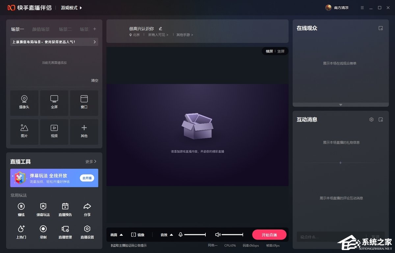This screenshot has height=253, width=395.
Task: Open the main menu hamburger icon
Action: [x=362, y=8]
